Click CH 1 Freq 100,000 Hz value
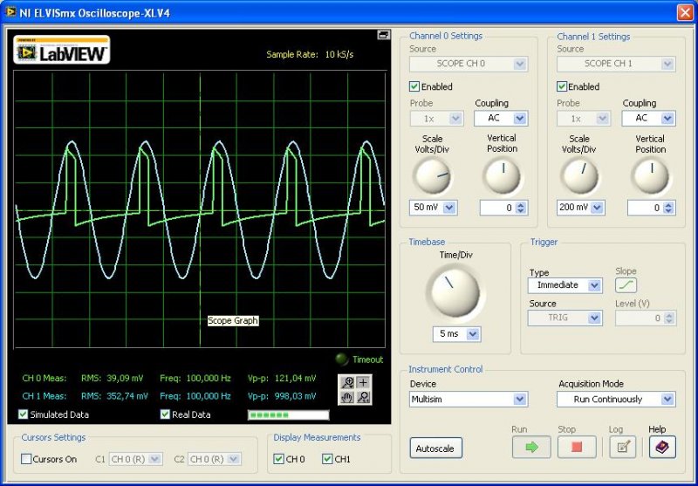This screenshot has height=486, width=698. 209,395
